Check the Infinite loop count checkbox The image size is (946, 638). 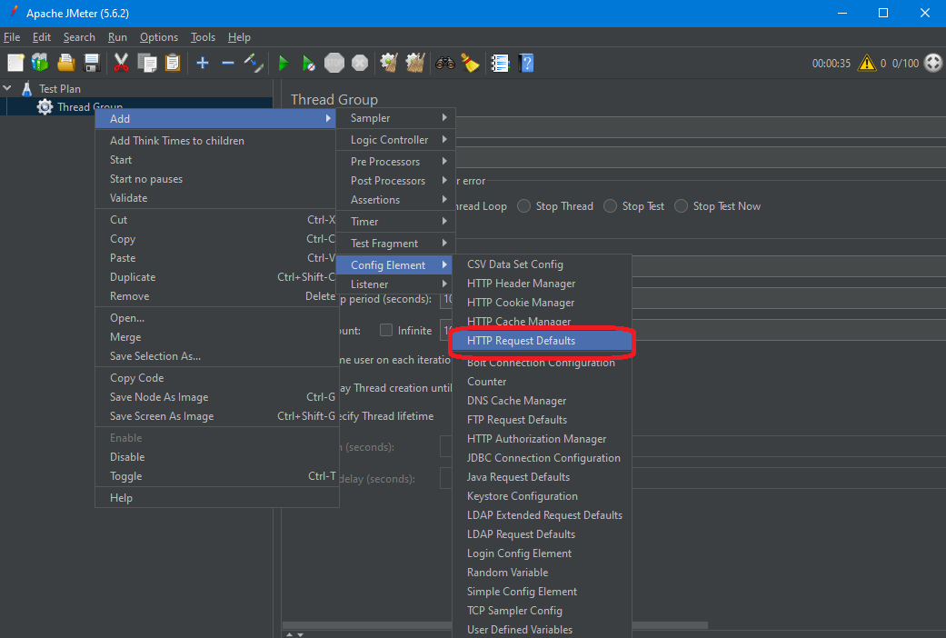(x=386, y=330)
